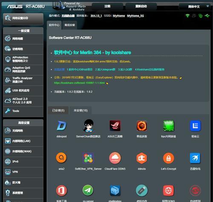Open the 易有云 plugin
Screen dimensions: 213x202
196,126
